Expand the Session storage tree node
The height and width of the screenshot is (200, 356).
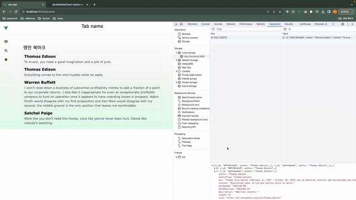(176, 60)
